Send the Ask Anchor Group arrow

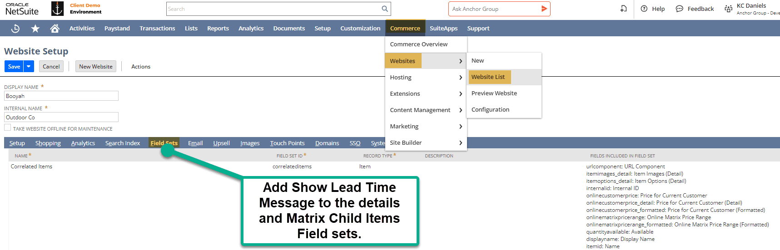(544, 9)
